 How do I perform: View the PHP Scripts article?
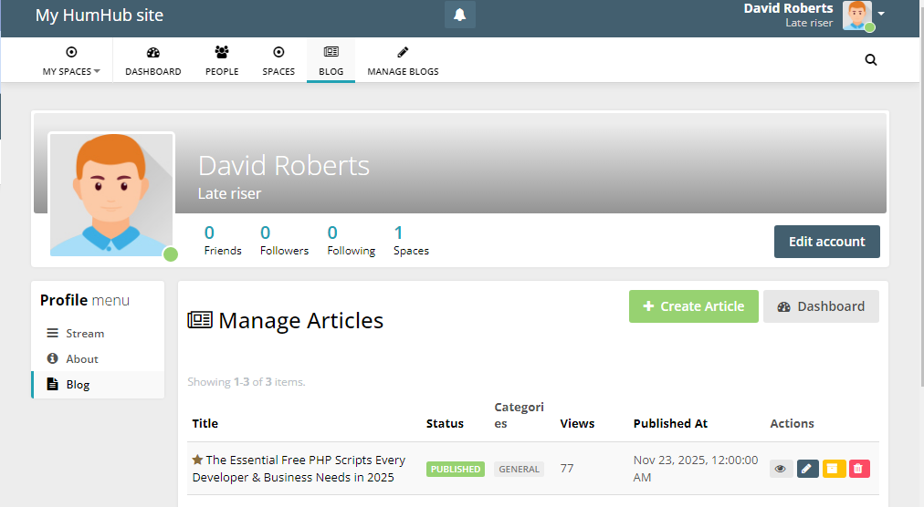tap(781, 469)
